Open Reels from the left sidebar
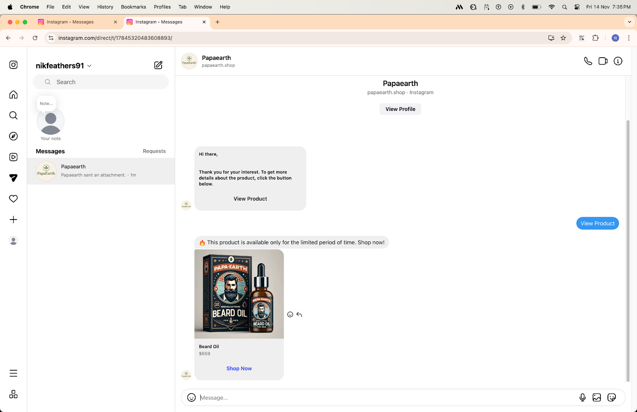The width and height of the screenshot is (637, 412). 14,157
